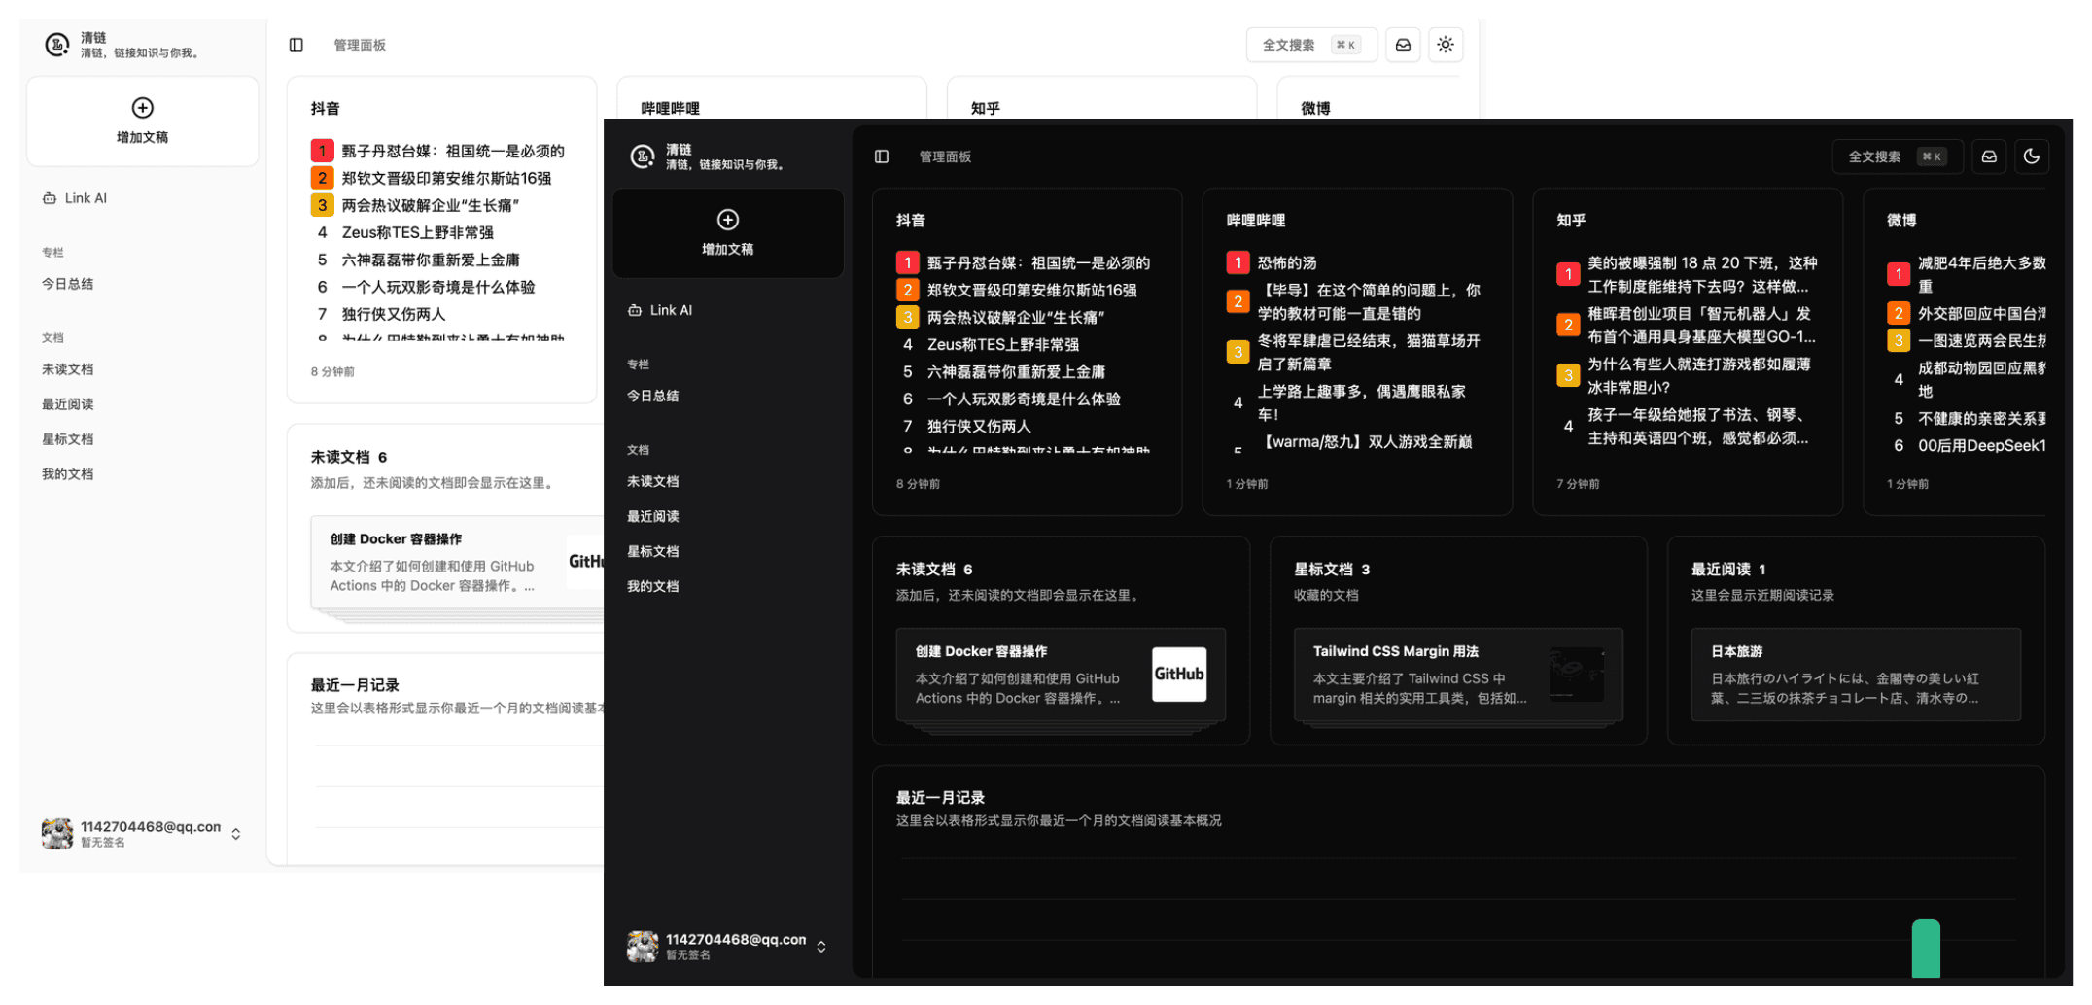Click the Tailwind CSS card thumbnail
Screen dimensions: 2092x1005
pyautogui.click(x=1577, y=675)
